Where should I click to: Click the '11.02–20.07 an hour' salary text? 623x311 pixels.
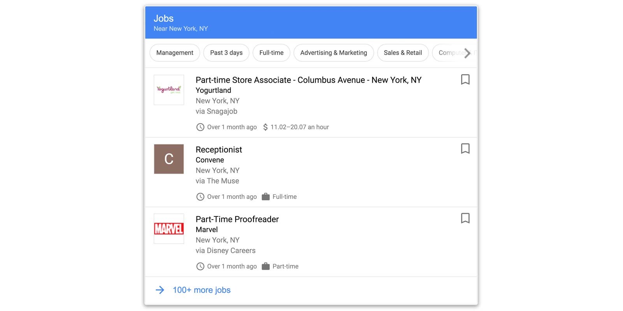click(x=300, y=127)
